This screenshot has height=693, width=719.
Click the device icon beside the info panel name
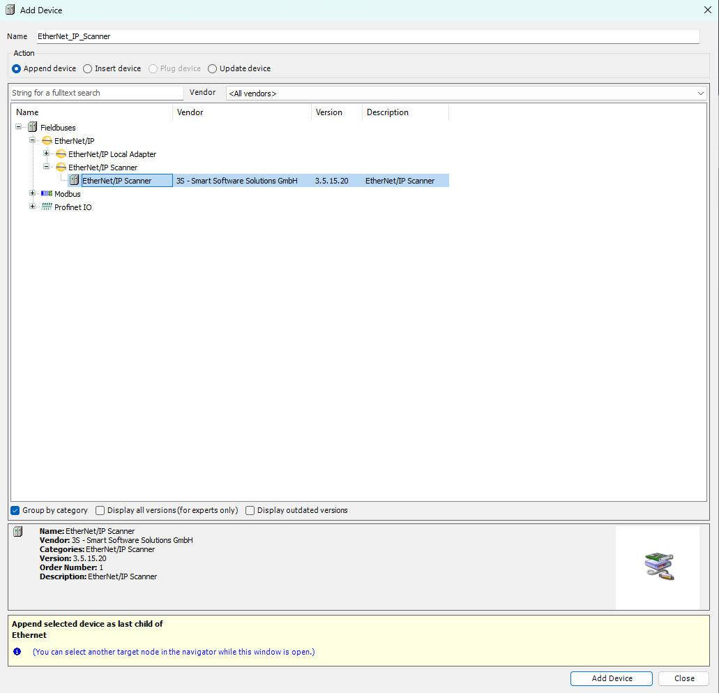(x=20, y=532)
